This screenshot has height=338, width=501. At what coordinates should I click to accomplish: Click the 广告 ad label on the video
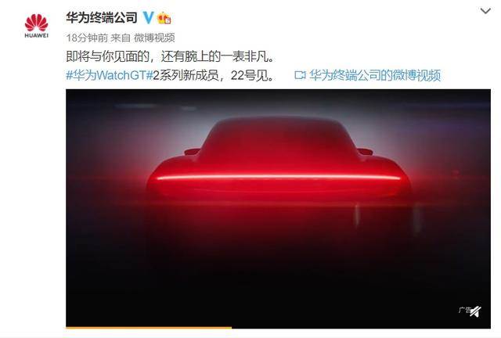coord(464,310)
